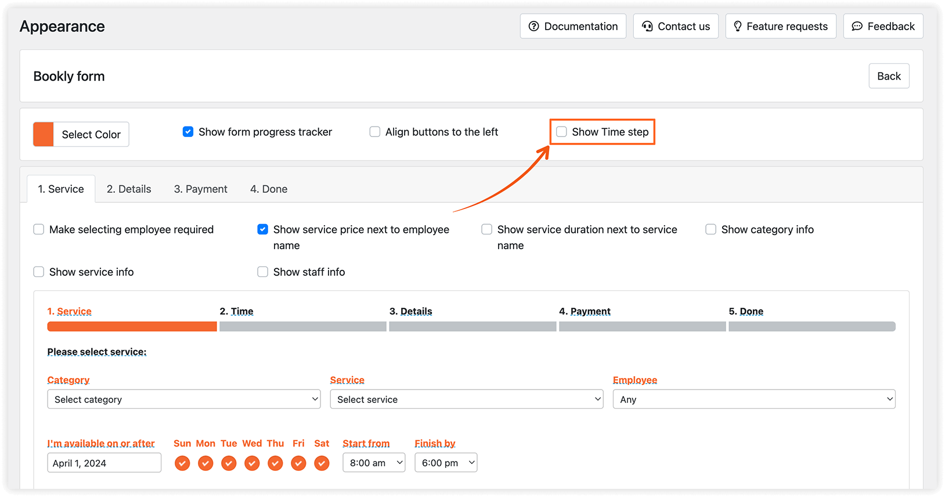Click the Back button
945x497 pixels.
(x=889, y=76)
